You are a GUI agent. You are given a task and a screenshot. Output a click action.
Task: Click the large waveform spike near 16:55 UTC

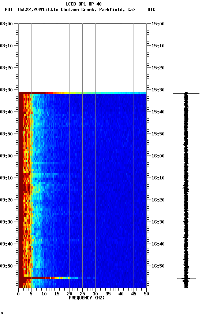tap(186, 278)
